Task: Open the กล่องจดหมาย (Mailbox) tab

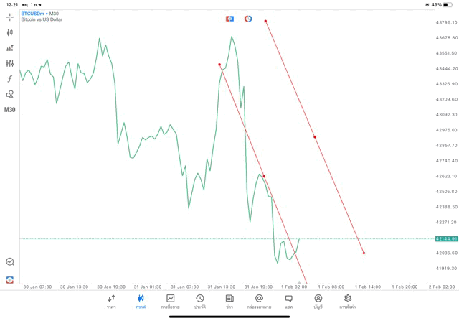Action: 259,302
